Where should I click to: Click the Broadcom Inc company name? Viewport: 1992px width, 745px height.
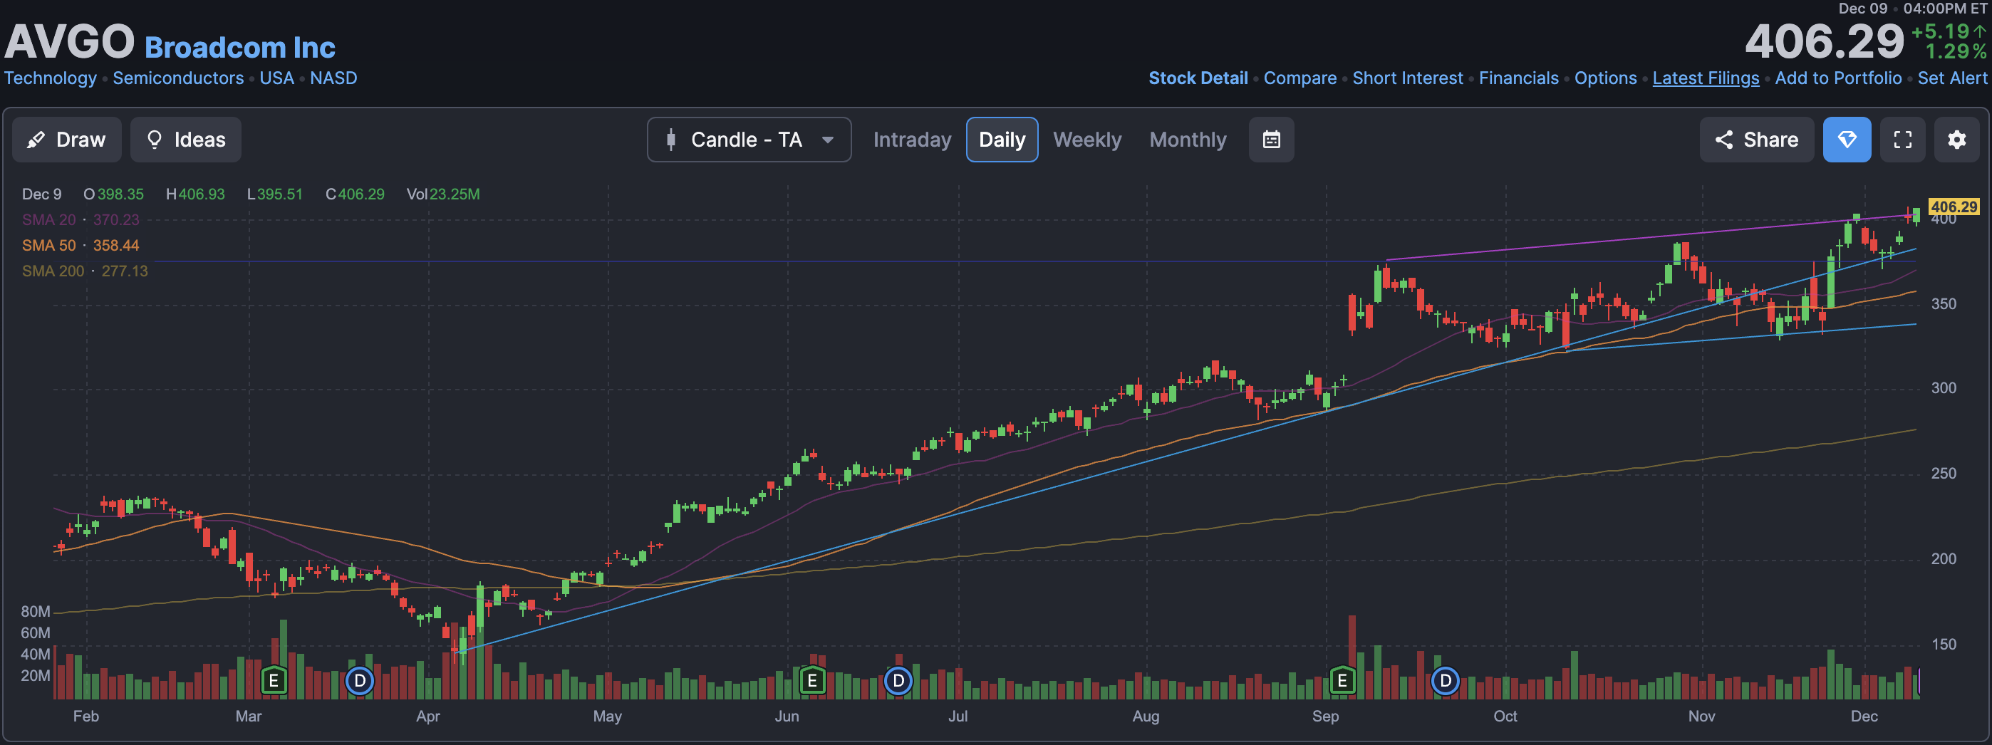pos(239,48)
